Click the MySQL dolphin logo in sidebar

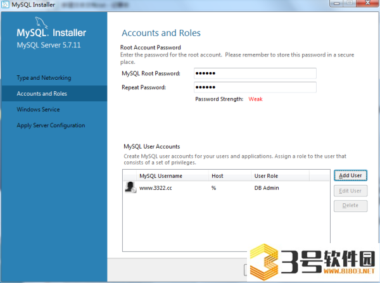41,23
